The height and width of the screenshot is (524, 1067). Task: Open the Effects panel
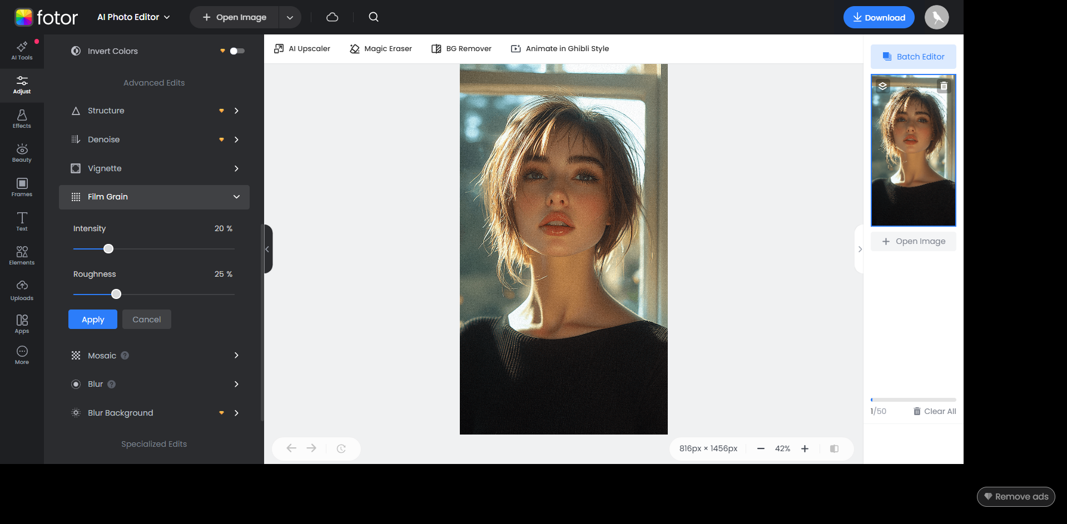point(22,118)
